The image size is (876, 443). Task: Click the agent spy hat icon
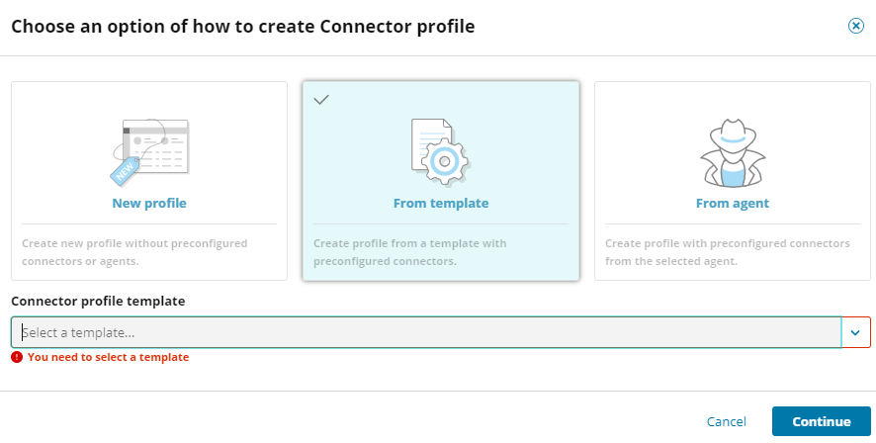pos(732,152)
